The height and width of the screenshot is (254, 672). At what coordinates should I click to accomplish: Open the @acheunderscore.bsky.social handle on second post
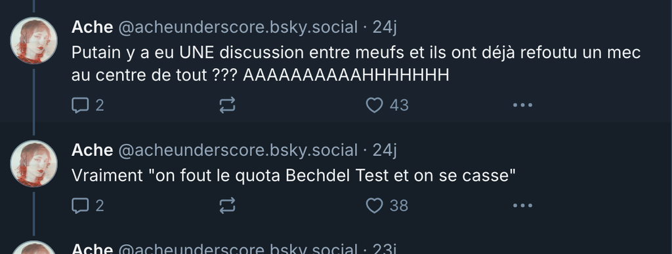pos(238,150)
